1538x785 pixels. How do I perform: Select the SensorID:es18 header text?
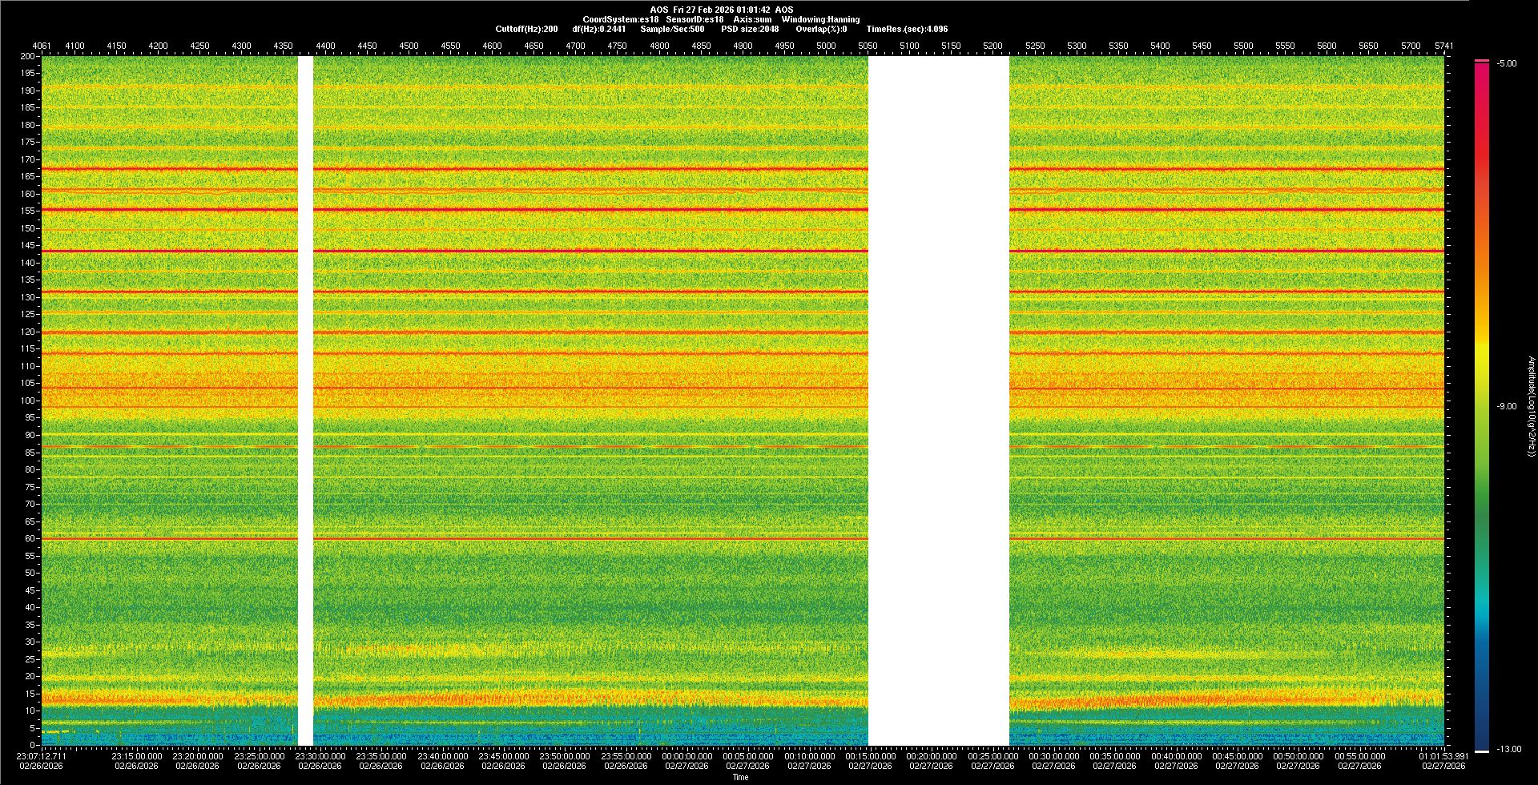[x=695, y=19]
